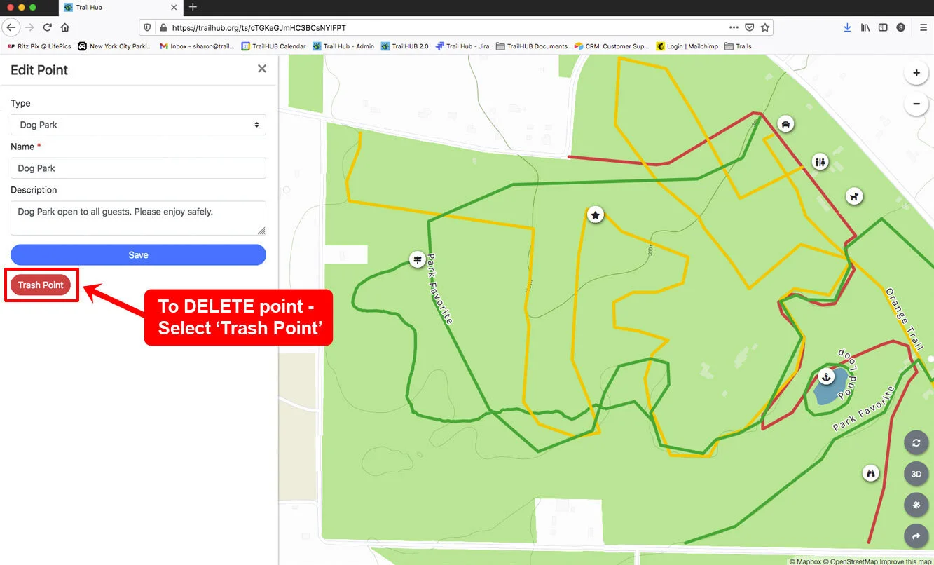Toggle the 3D map view
Screen dimensions: 934x565
pyautogui.click(x=916, y=474)
